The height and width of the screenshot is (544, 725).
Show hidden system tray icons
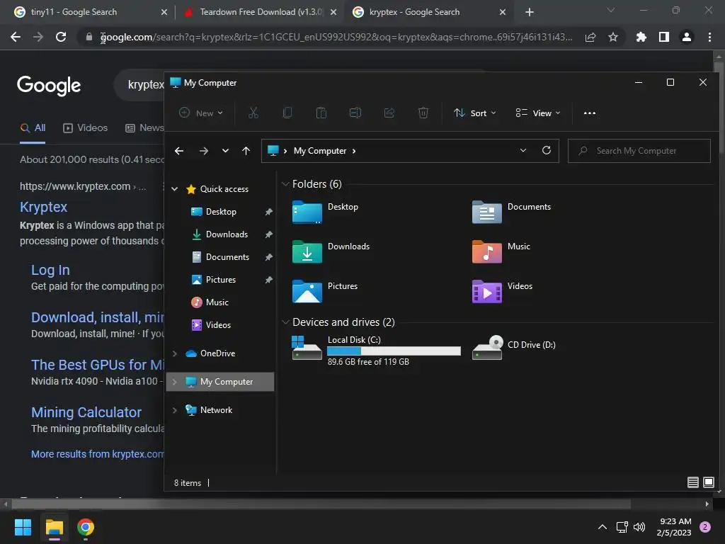coord(602,527)
